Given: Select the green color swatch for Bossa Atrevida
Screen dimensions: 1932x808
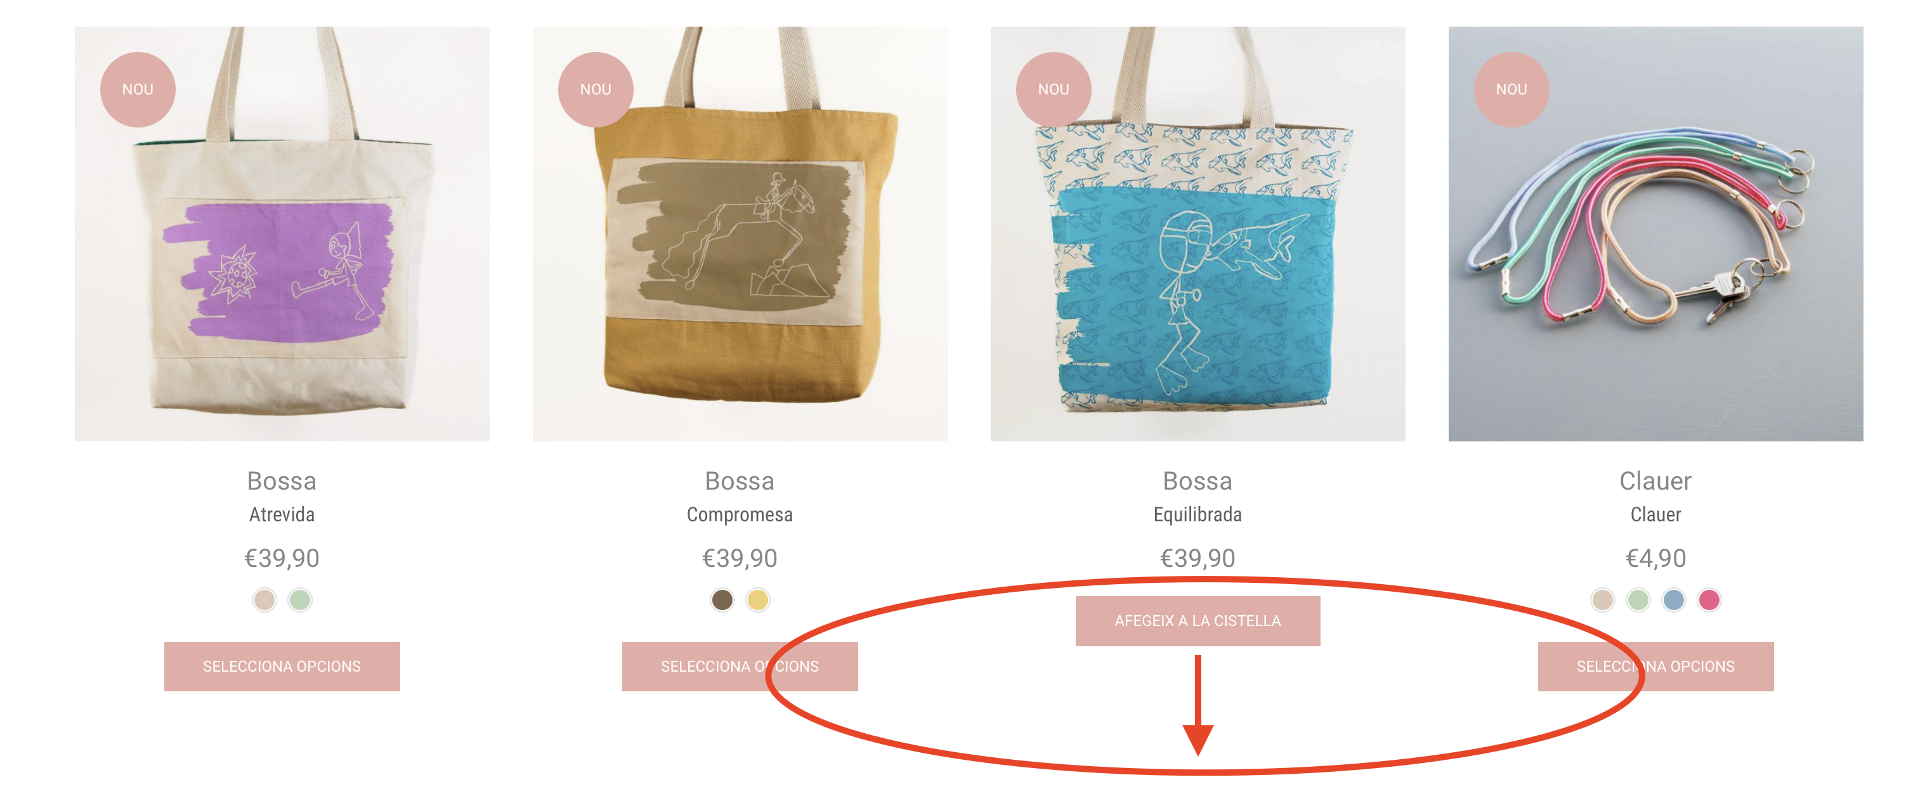Looking at the screenshot, I should click(x=300, y=600).
